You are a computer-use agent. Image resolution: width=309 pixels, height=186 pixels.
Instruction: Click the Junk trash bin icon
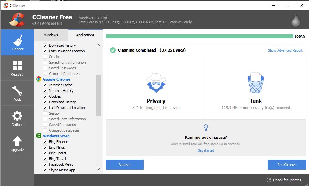coord(256,83)
